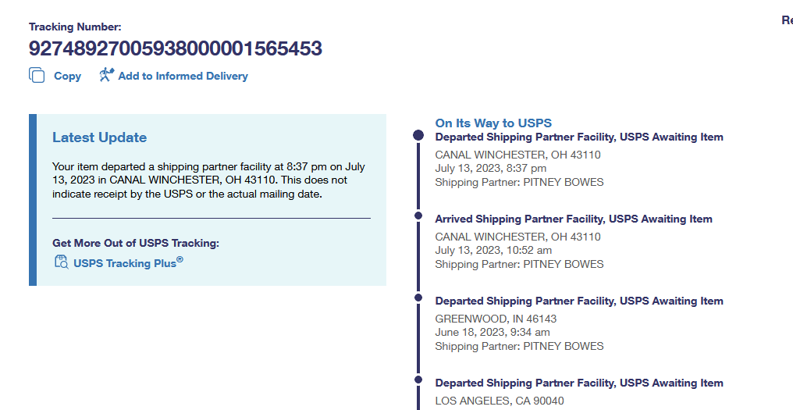Viewport: 793px width, 410px height.
Task: Click the July 13, 2023, 10:52 am timestamp
Action: tap(493, 251)
